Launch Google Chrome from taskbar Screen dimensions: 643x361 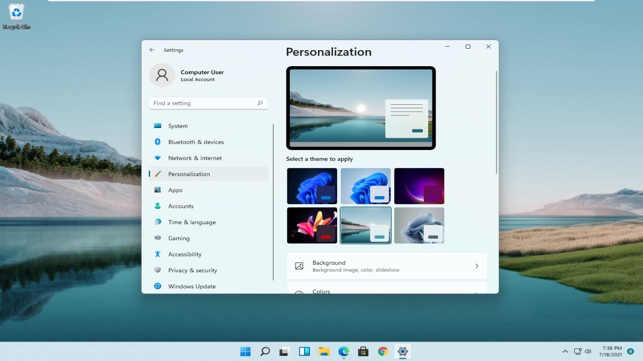383,351
